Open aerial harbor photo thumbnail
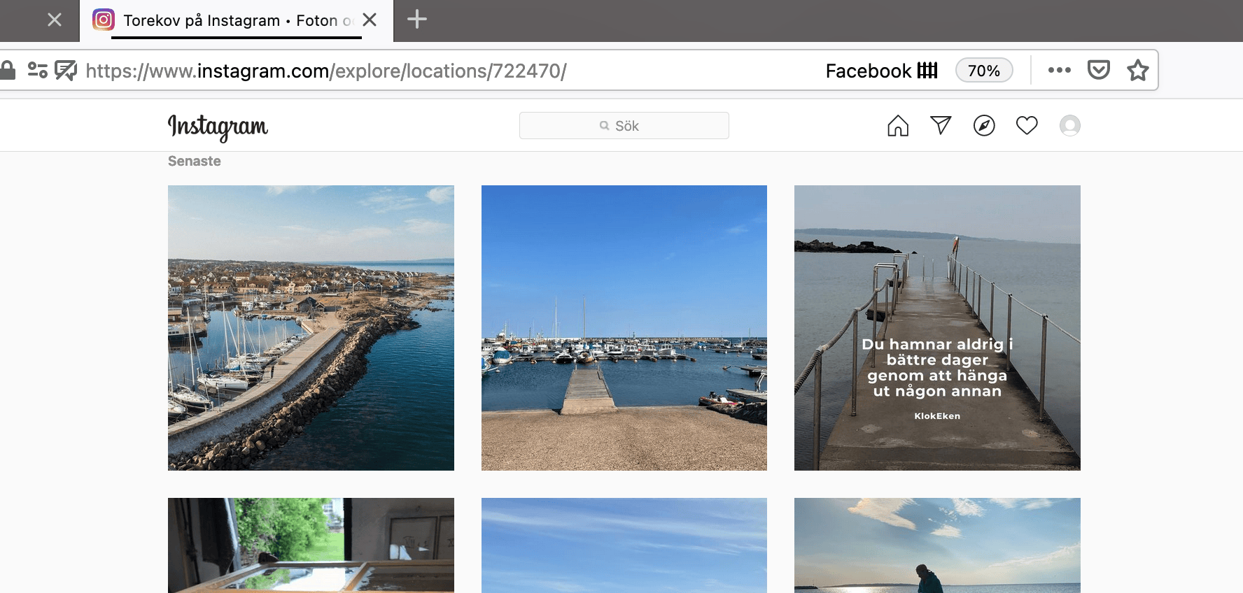The height and width of the screenshot is (593, 1243). 311,328
